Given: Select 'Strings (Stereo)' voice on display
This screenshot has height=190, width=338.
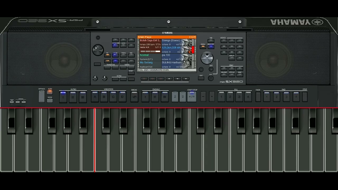Looking at the screenshot, I should (171, 40).
